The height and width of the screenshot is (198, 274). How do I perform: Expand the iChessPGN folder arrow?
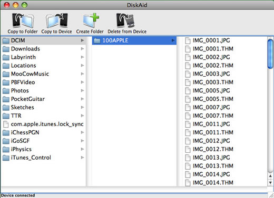click(x=82, y=132)
